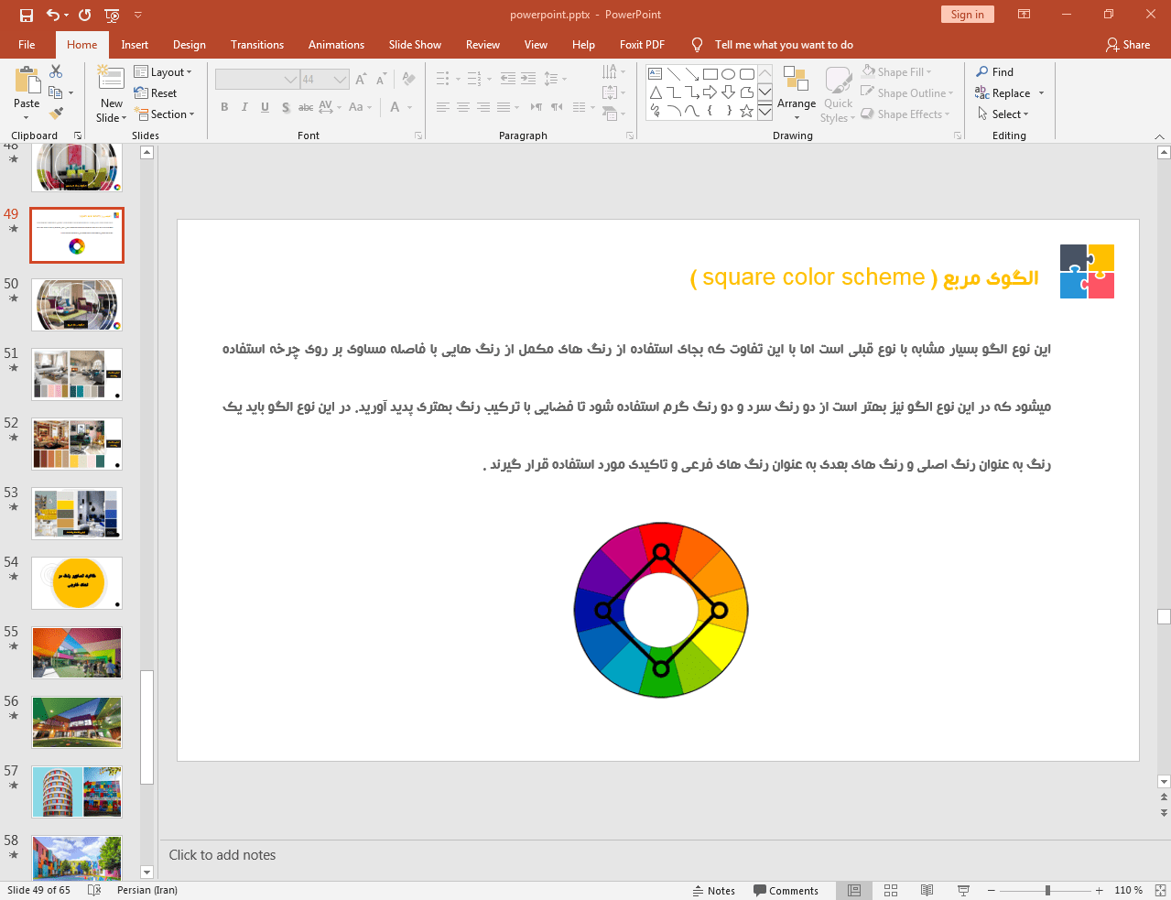The image size is (1171, 900).
Task: Start presentation from beginning icon
Action: tap(112, 15)
